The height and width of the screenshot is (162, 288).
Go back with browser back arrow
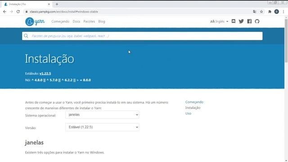point(4,12)
